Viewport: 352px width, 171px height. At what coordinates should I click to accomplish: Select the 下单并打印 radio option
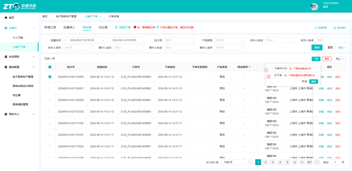click(271, 69)
